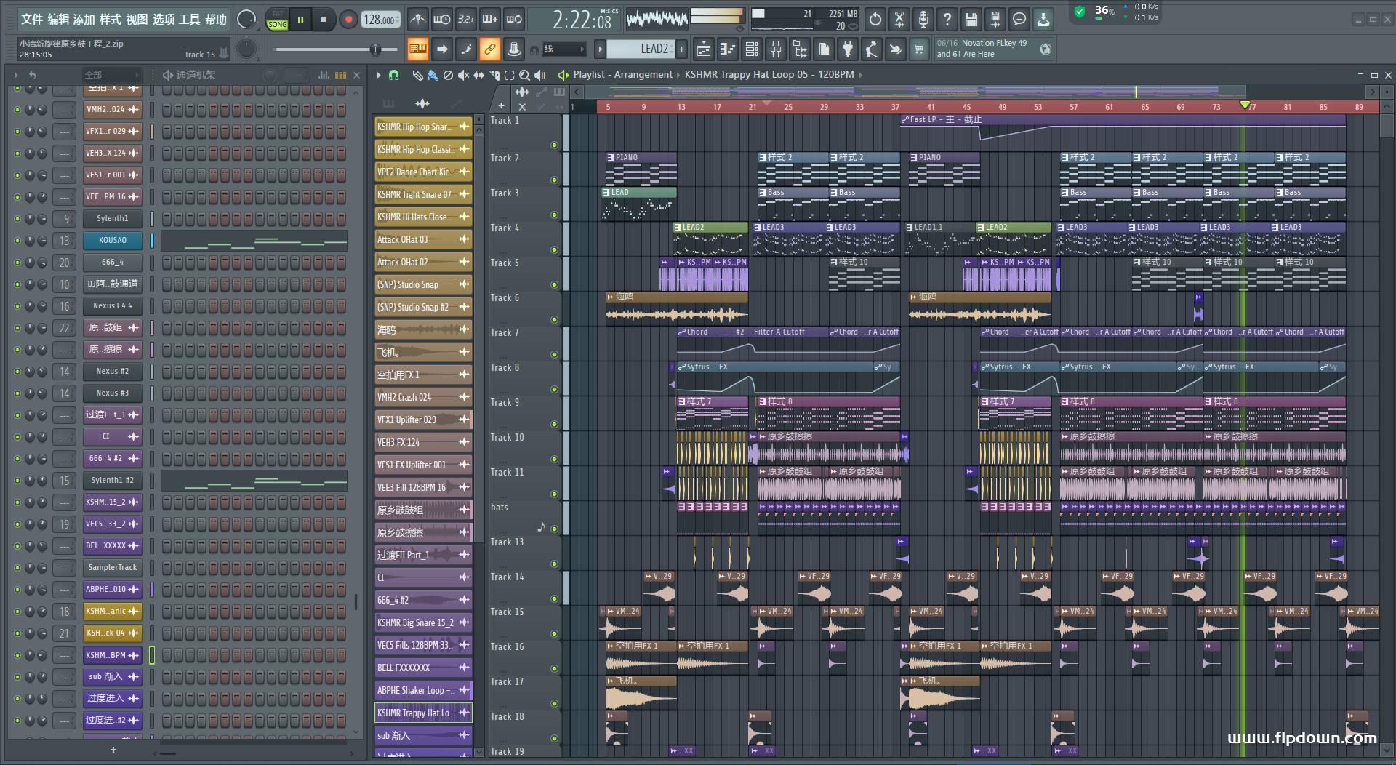
Task: Select the KOUSAO channel button
Action: coord(113,241)
